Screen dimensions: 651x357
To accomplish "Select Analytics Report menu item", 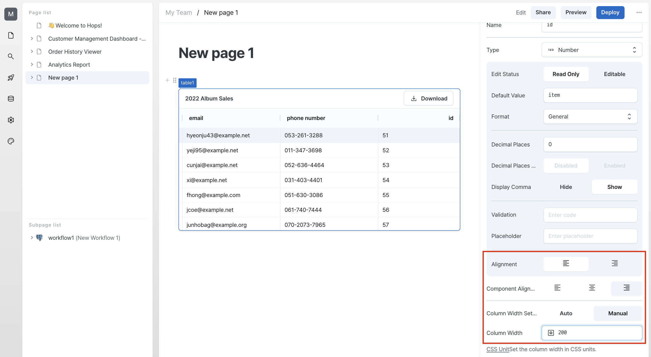I will [x=69, y=64].
